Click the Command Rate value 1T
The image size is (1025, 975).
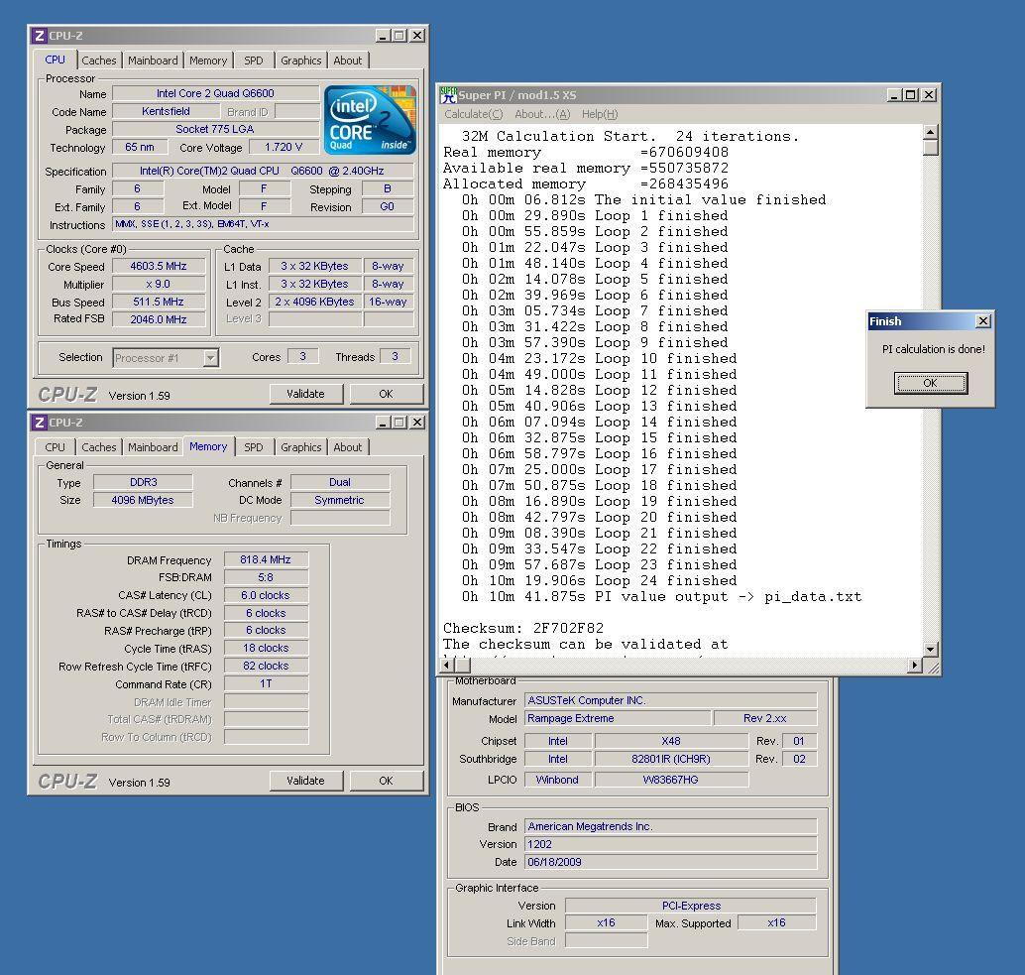pos(266,683)
